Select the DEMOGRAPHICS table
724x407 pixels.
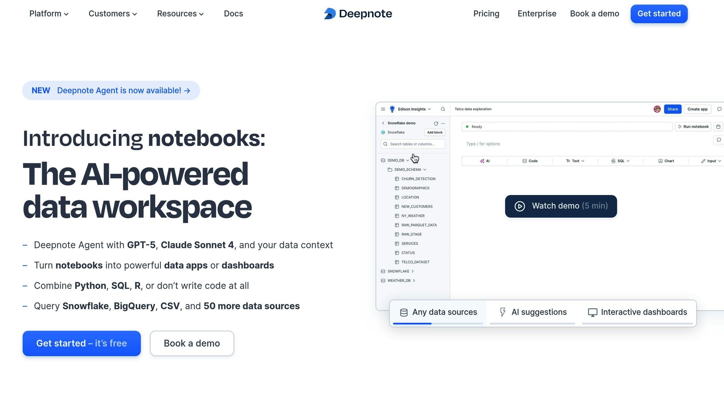tap(415, 188)
